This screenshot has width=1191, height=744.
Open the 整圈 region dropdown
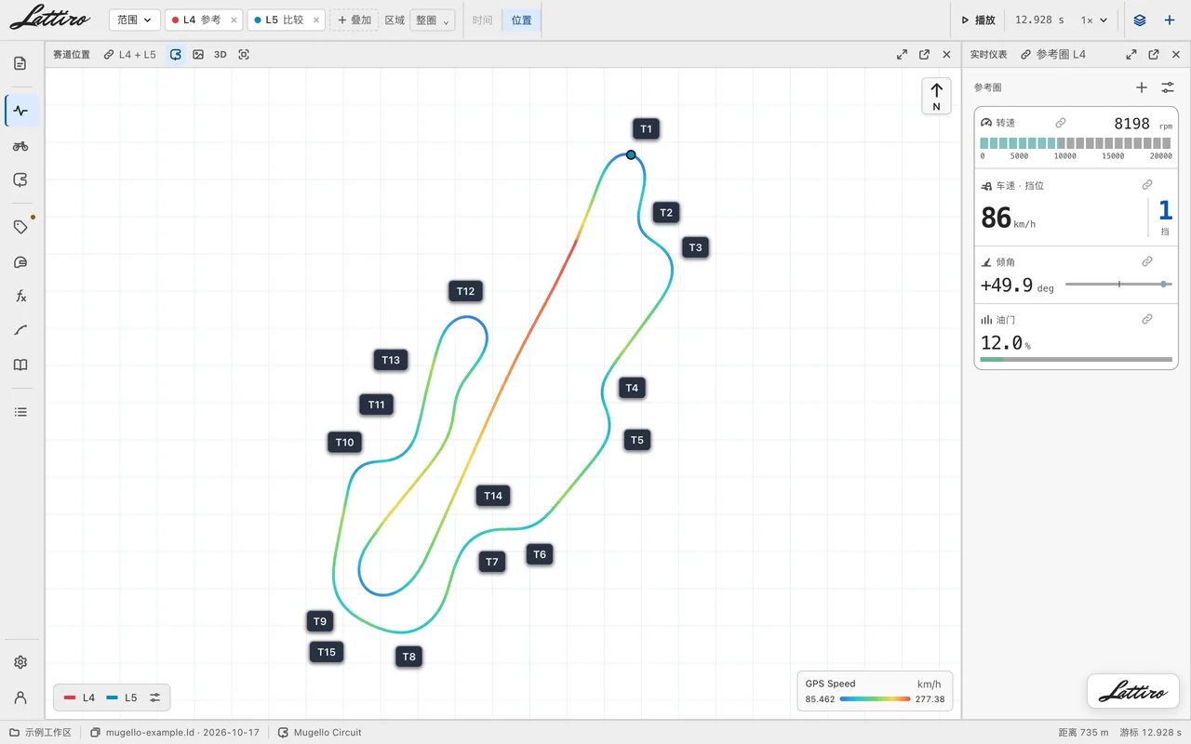point(432,20)
